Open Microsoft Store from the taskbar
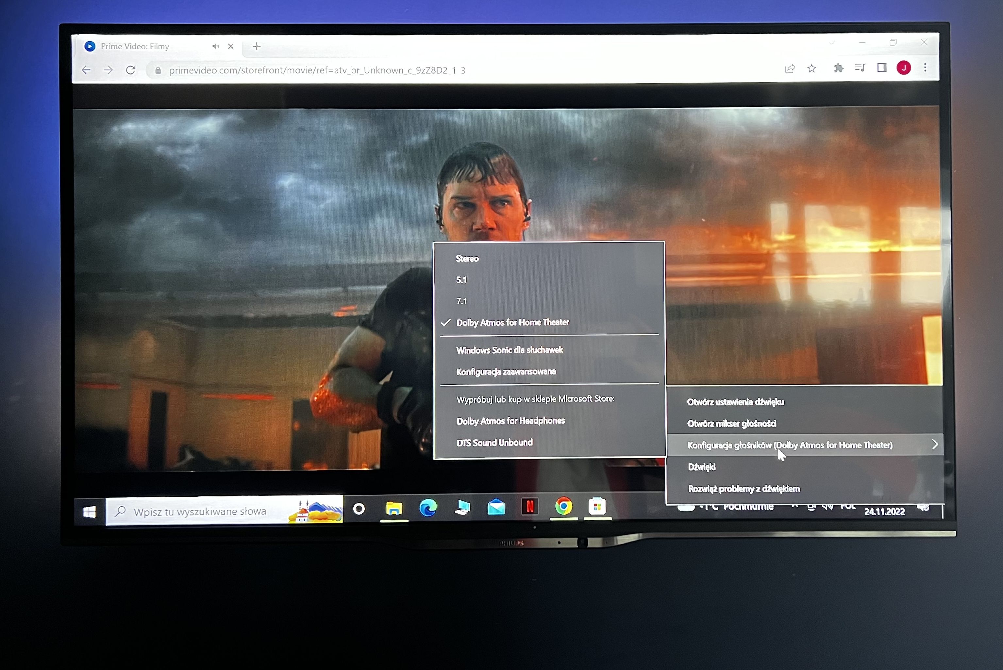Image resolution: width=1003 pixels, height=670 pixels. (x=597, y=506)
